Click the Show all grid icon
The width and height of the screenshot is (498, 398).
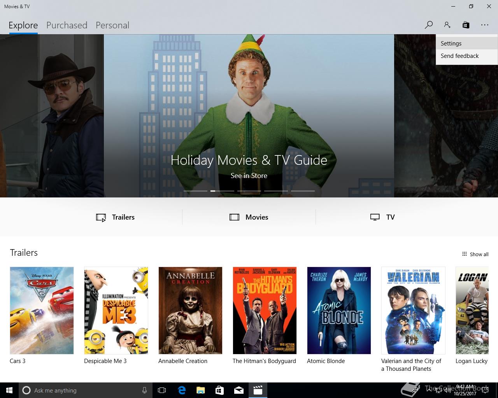(464, 254)
